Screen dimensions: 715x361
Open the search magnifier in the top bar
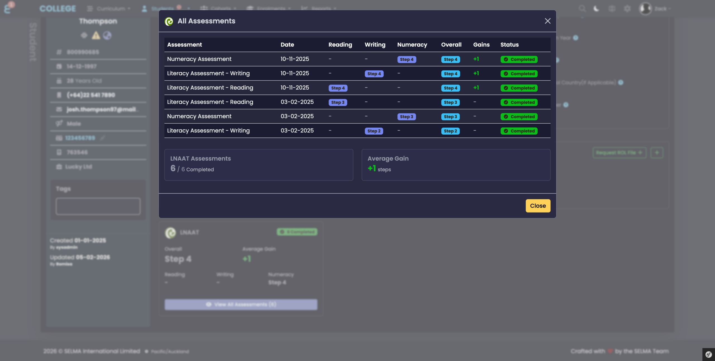[x=582, y=8]
